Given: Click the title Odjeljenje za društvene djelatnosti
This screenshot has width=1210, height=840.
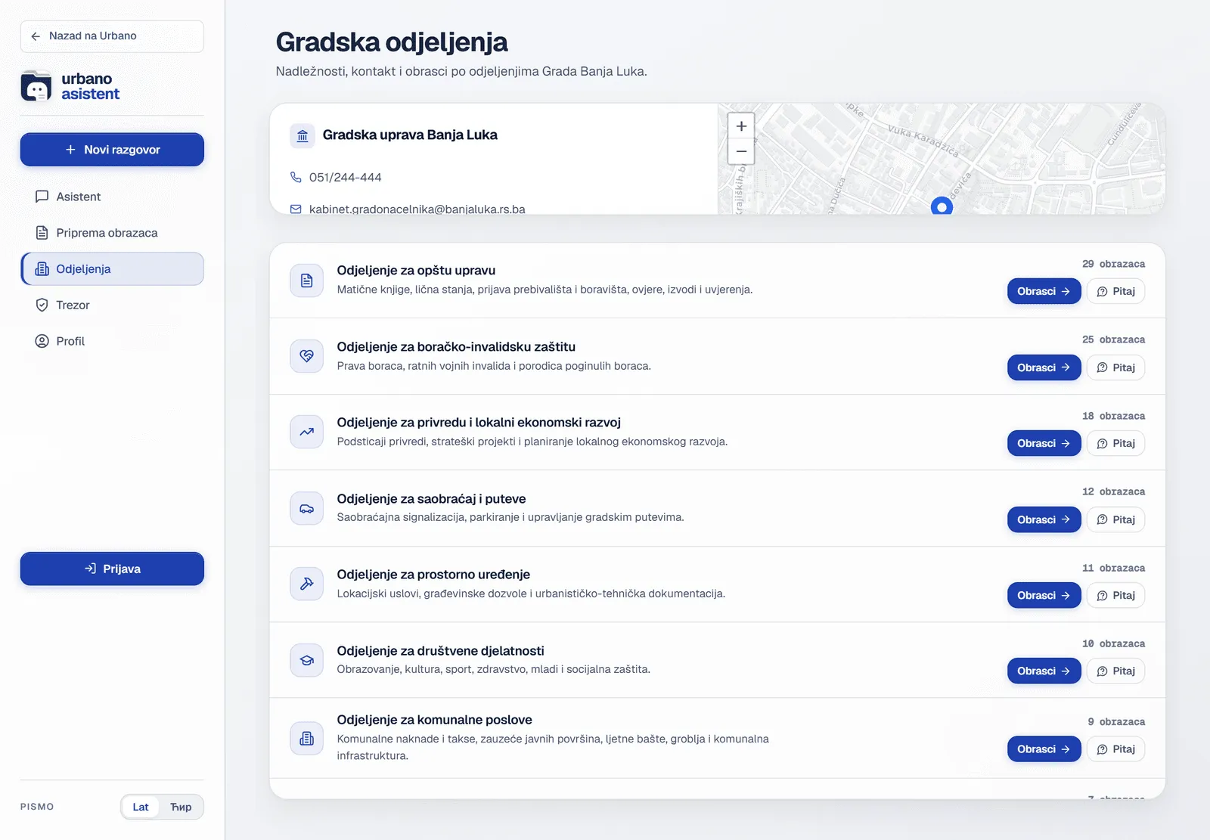Looking at the screenshot, I should pos(440,651).
